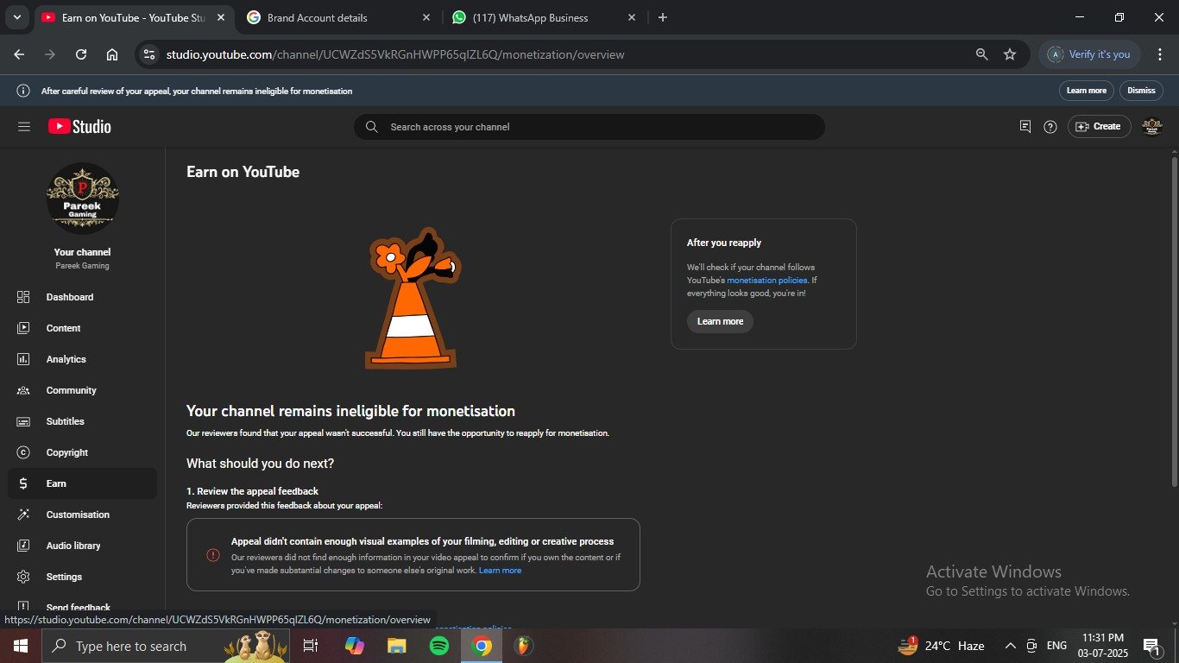Click Learn more in After you reapply card
This screenshot has height=663, width=1179.
click(x=720, y=321)
